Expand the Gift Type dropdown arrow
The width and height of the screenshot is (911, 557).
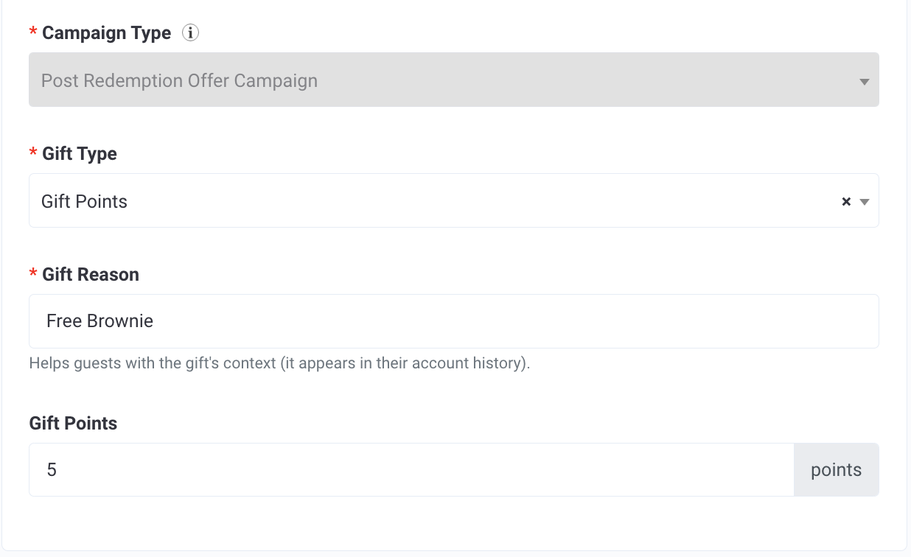pos(865,202)
